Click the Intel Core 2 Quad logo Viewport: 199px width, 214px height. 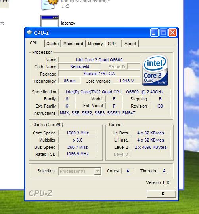[x=155, y=70]
